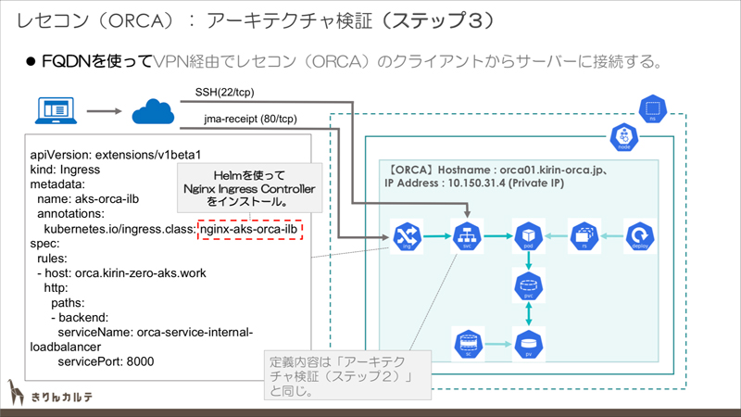Click the 'annotations:' line
The height and width of the screenshot is (417, 741).
(x=71, y=214)
